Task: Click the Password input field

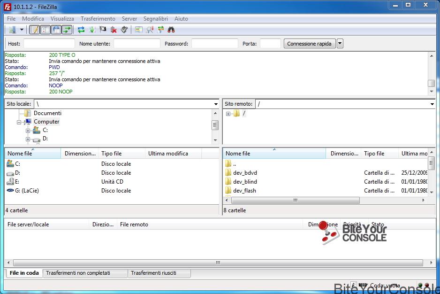Action: (x=215, y=44)
